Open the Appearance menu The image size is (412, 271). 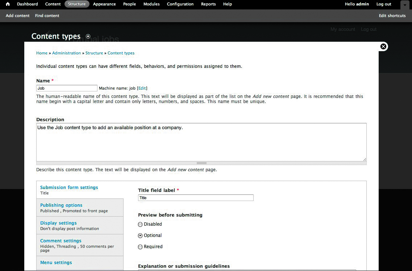tap(104, 4)
